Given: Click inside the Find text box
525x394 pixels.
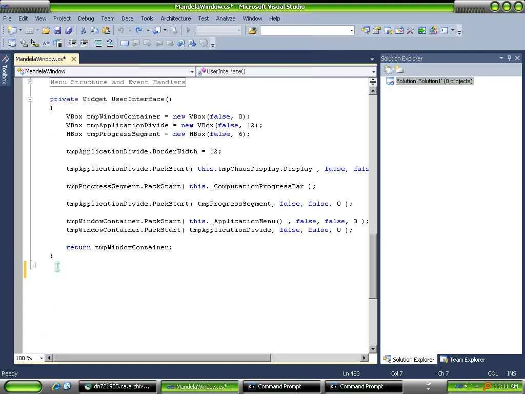Looking at the screenshot, I should [305, 30].
